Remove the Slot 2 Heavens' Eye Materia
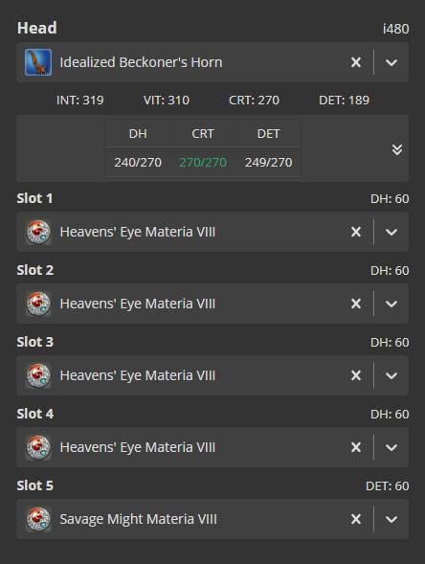The height and width of the screenshot is (564, 425). click(x=356, y=304)
